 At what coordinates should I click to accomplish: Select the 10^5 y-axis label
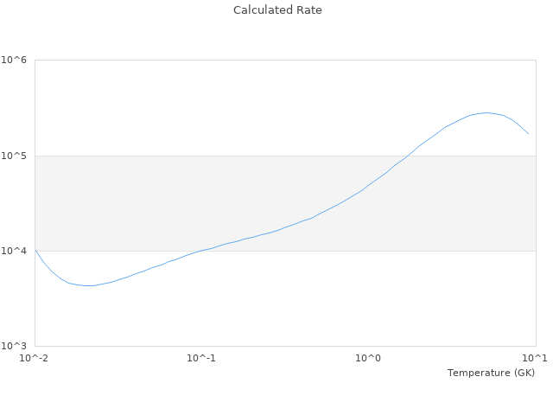(x=14, y=156)
